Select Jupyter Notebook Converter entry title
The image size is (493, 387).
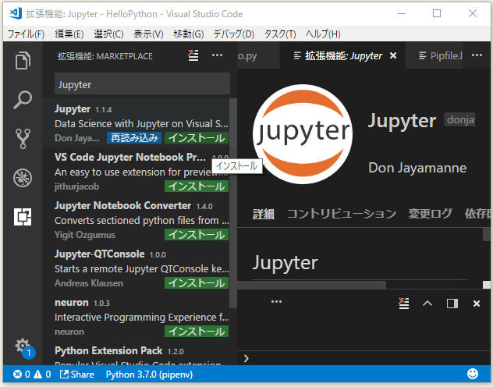pyautogui.click(x=122, y=206)
